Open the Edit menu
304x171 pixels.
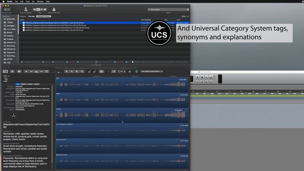pos(22,1)
